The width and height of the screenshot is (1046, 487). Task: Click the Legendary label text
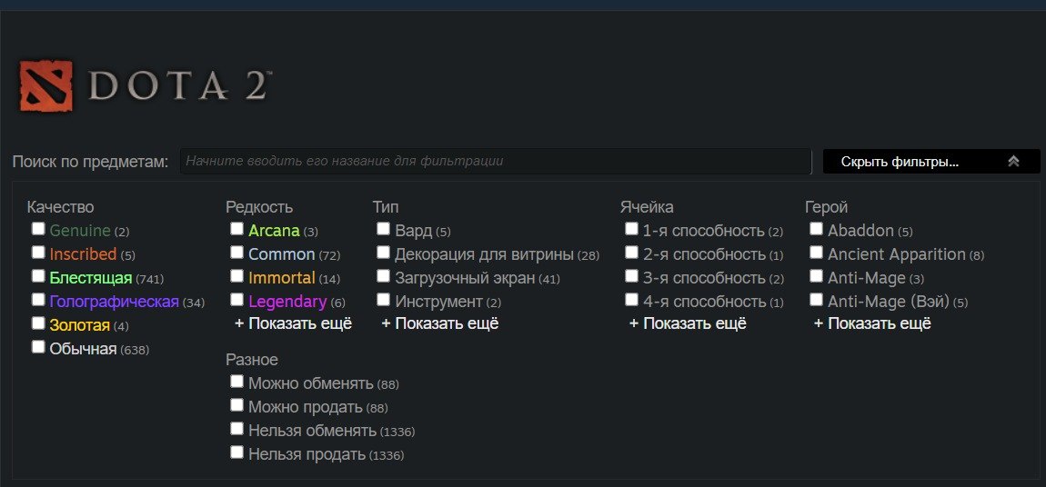coord(287,302)
